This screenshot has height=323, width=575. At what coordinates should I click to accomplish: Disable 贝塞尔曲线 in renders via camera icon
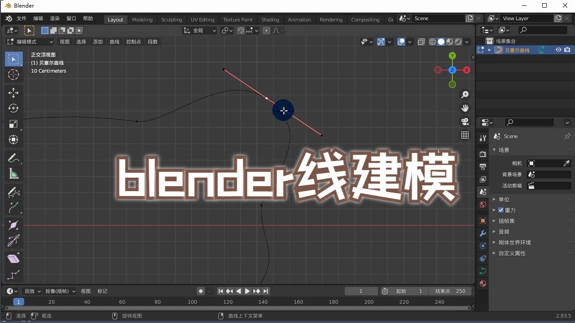pyautogui.click(x=567, y=50)
